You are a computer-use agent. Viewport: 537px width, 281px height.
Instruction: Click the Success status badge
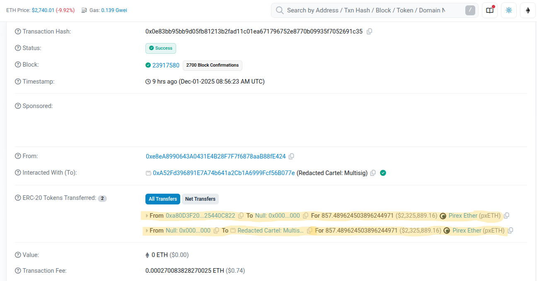click(161, 48)
